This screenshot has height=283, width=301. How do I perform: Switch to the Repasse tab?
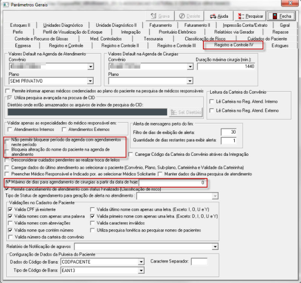click(280, 32)
